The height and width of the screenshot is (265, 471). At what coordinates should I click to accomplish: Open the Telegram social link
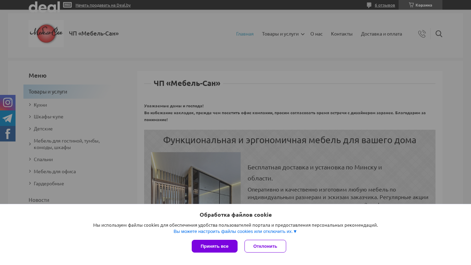click(x=8, y=118)
